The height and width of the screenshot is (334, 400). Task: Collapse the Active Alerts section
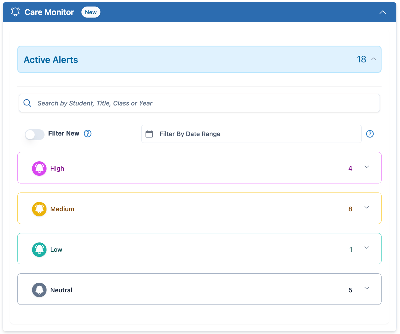(x=374, y=59)
